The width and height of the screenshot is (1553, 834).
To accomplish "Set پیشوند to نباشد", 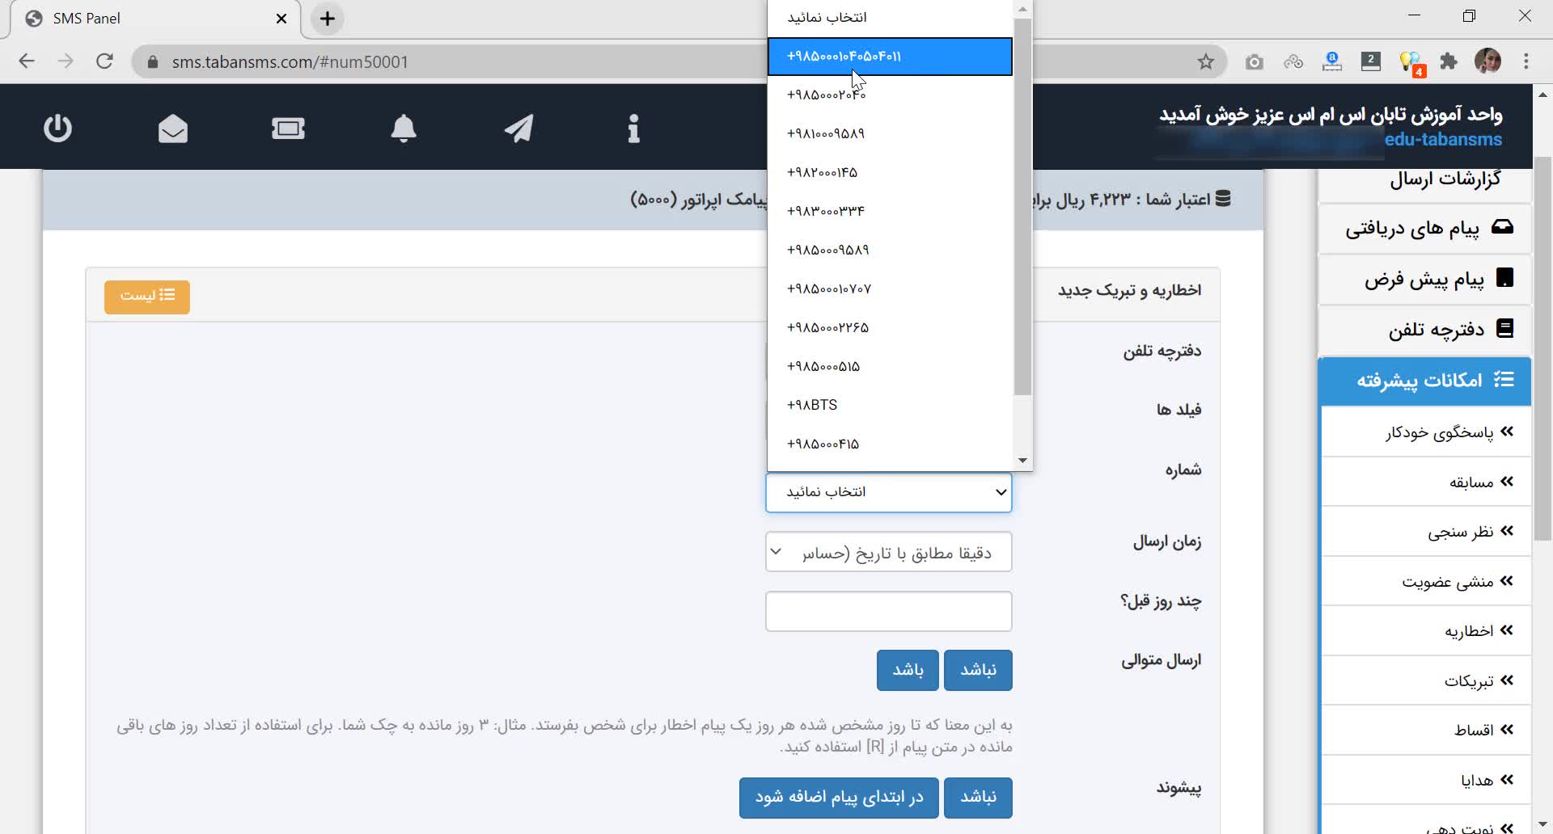I will tap(978, 798).
